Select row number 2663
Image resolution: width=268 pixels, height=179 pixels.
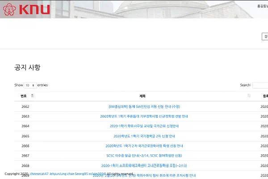(x=25, y=116)
